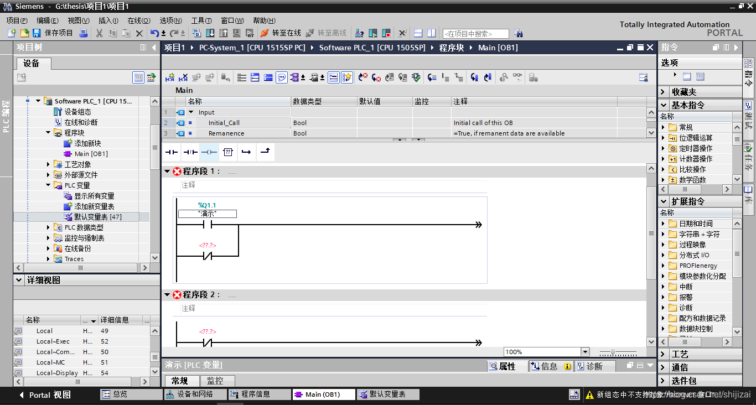Toggle project tree overview table view
Screen dimensions: 756x405
coord(138,77)
